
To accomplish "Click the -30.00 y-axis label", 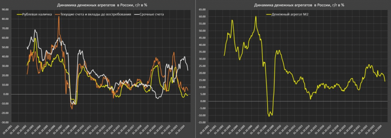I will click(x=5, y=122).
